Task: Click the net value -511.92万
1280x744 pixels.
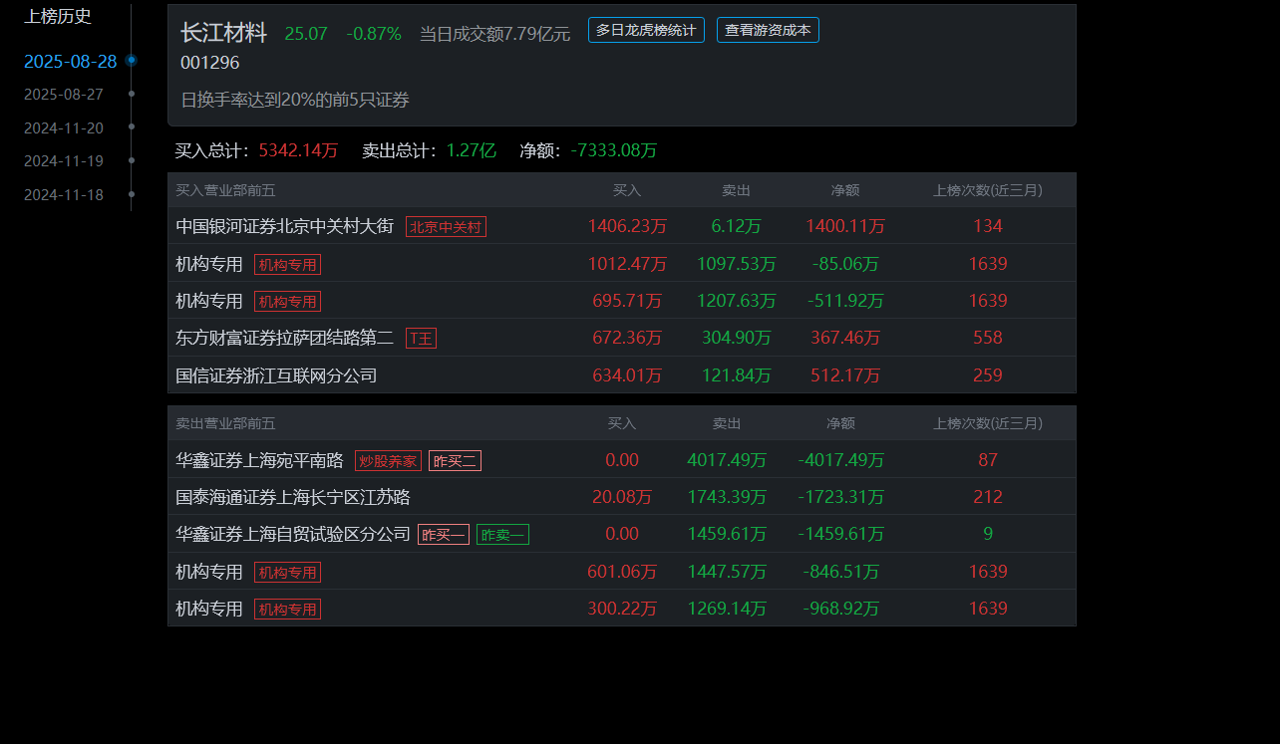Action: [845, 301]
